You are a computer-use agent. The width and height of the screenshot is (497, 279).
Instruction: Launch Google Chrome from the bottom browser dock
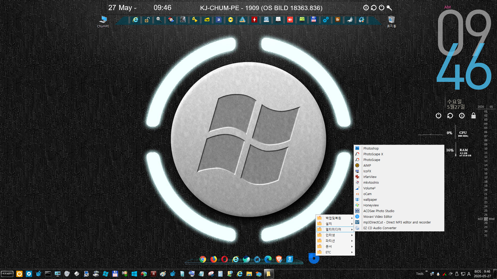pyautogui.click(x=203, y=259)
